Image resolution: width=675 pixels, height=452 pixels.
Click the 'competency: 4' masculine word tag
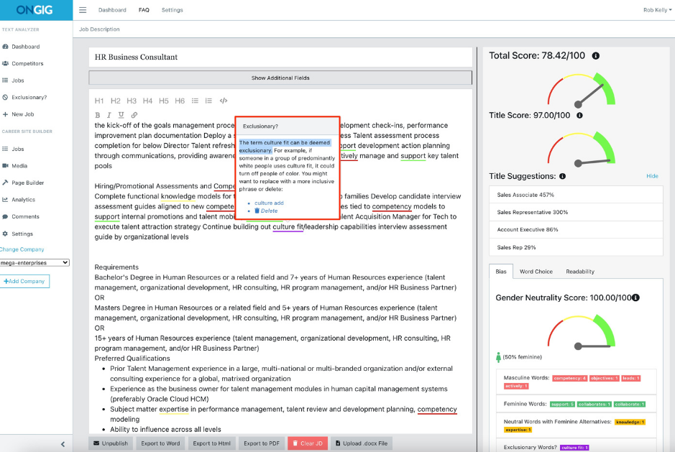click(x=570, y=378)
